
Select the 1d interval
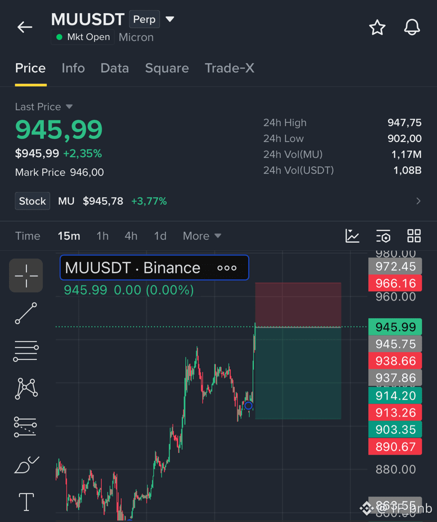[x=160, y=236]
